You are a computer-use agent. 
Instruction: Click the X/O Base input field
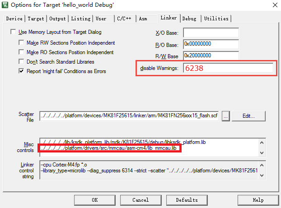(211, 33)
